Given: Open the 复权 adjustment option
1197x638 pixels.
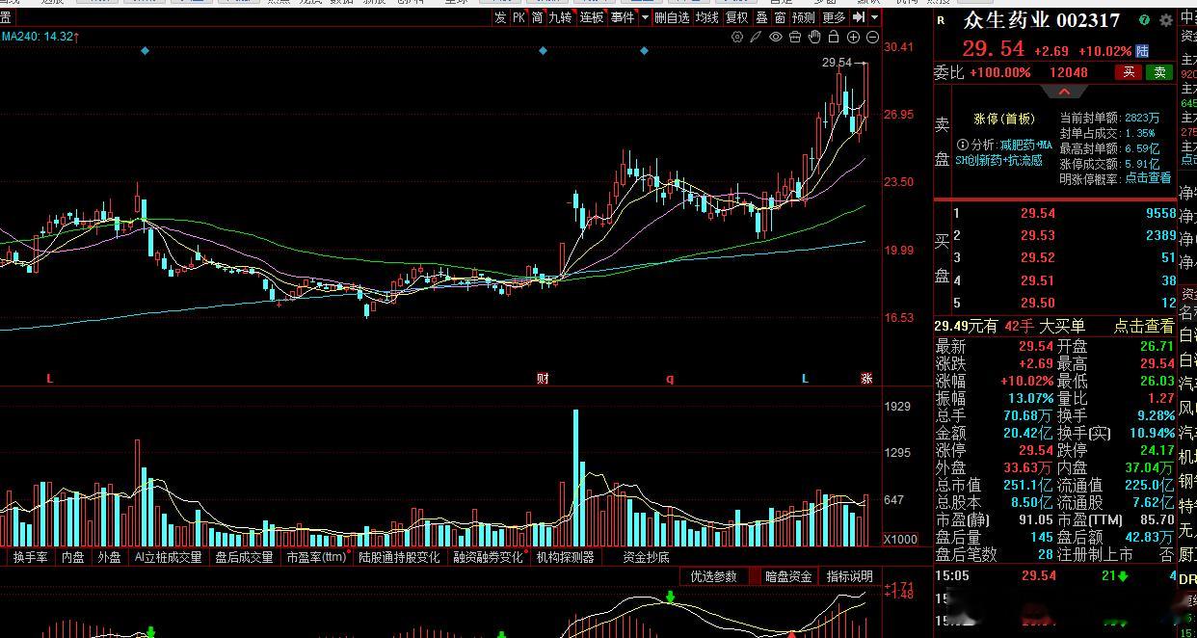Looking at the screenshot, I should pyautogui.click(x=737, y=17).
